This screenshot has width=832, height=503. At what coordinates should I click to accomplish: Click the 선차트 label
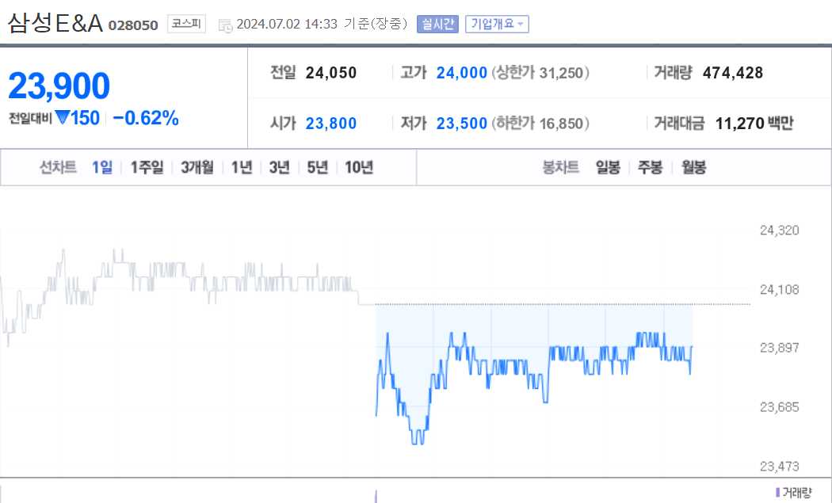coord(59,168)
